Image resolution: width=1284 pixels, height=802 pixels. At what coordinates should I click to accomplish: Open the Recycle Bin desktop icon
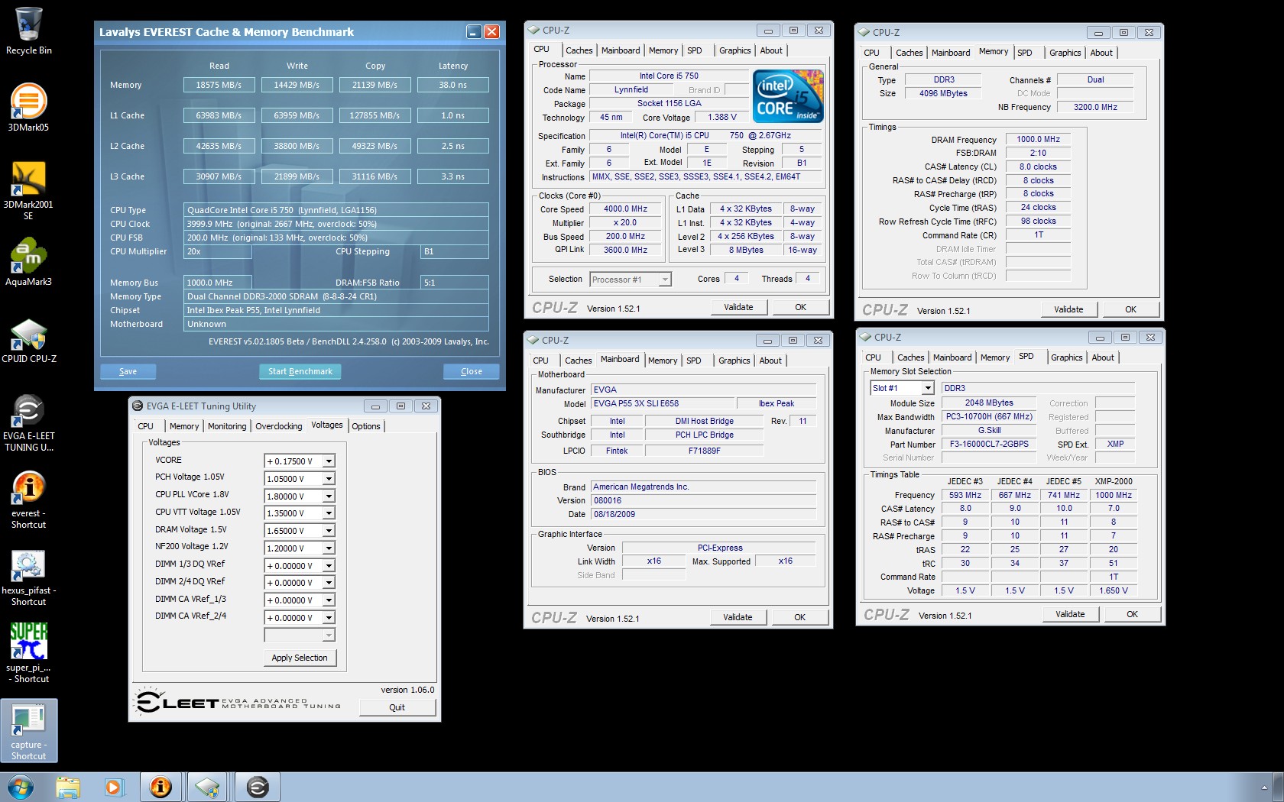(x=28, y=31)
